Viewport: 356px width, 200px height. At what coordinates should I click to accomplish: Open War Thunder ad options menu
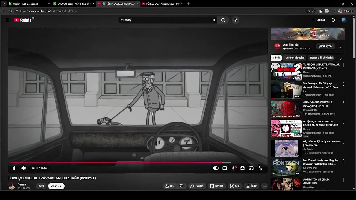coord(340,46)
